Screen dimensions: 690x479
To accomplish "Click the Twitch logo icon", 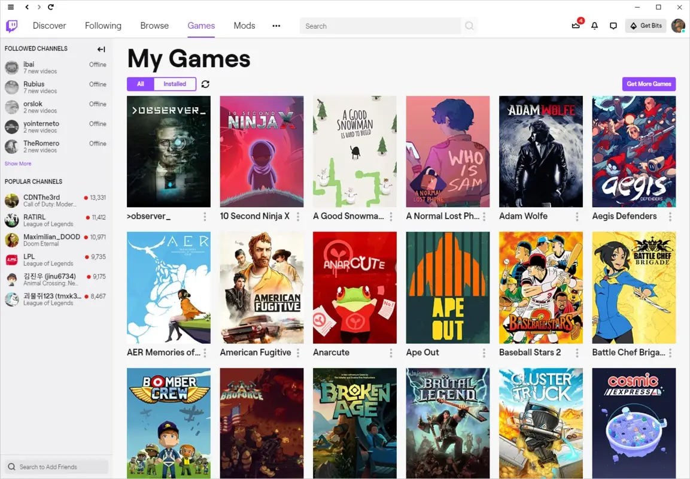I will (11, 26).
